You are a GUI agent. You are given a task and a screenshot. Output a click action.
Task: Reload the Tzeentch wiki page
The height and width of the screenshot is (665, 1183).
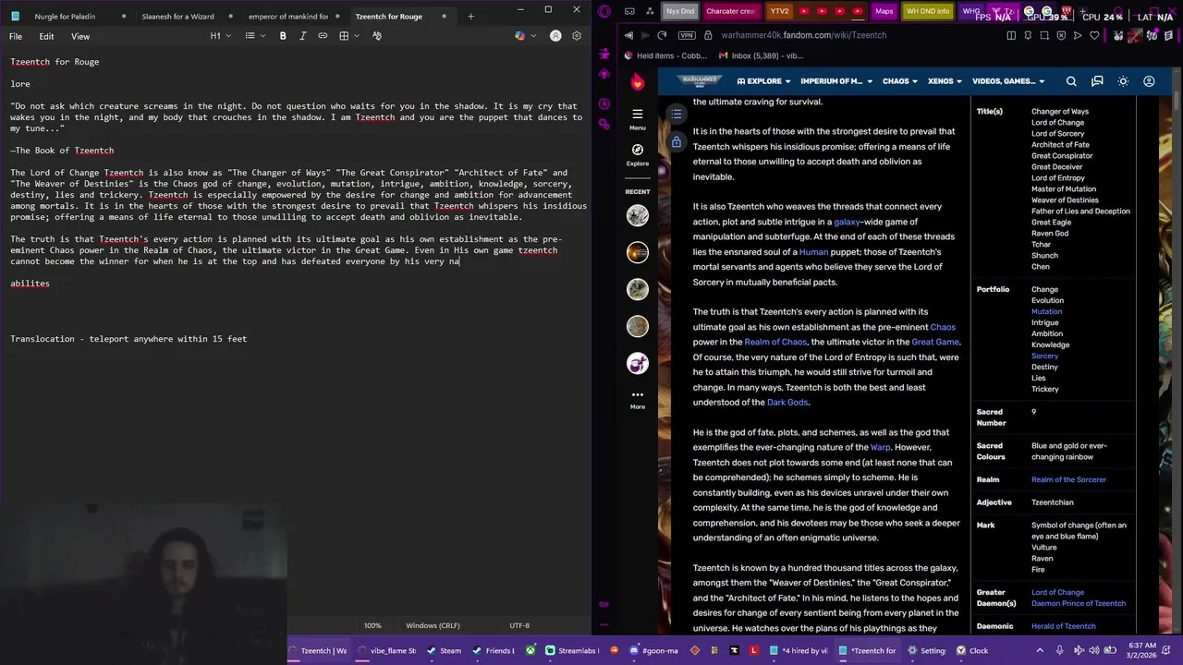point(662,35)
